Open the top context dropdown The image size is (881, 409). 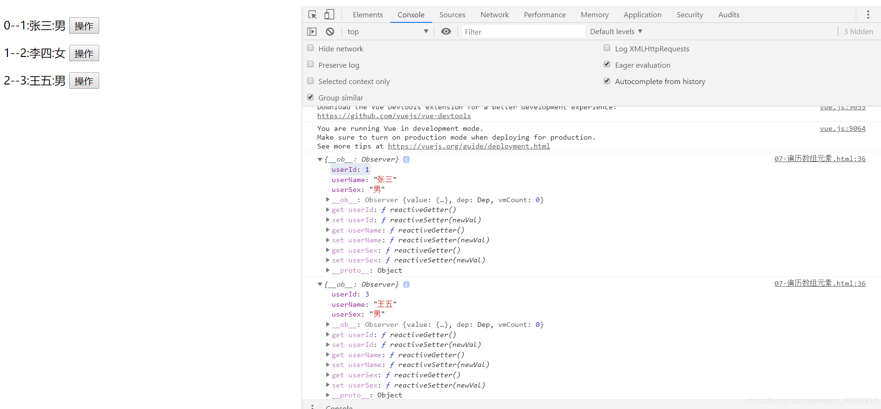388,31
